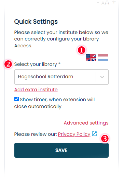Click the external link icon beside Privacy Policy

pyautogui.click(x=94, y=134)
